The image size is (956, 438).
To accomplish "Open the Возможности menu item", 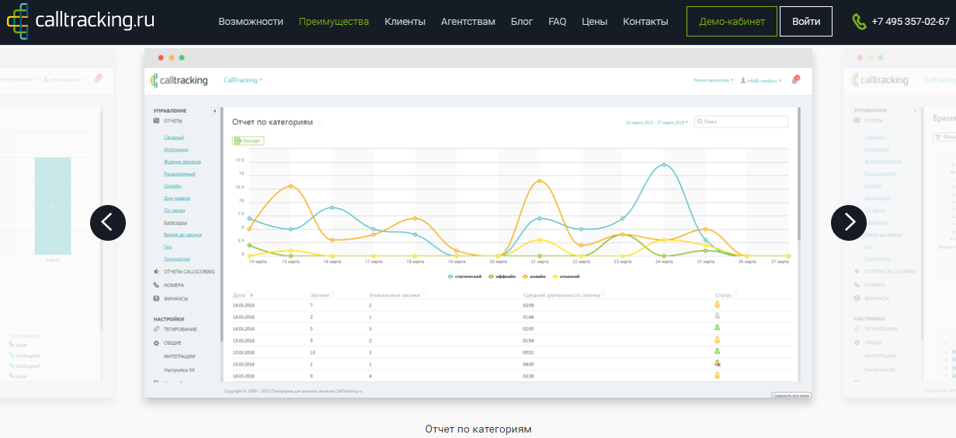I will tap(251, 22).
